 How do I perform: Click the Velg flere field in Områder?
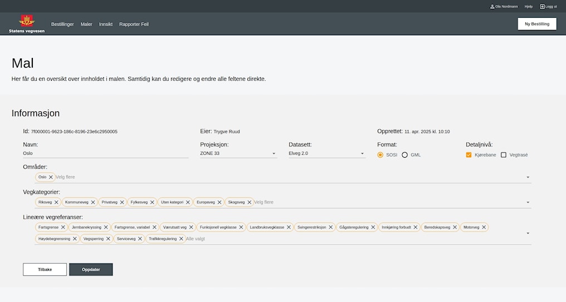pyautogui.click(x=65, y=177)
